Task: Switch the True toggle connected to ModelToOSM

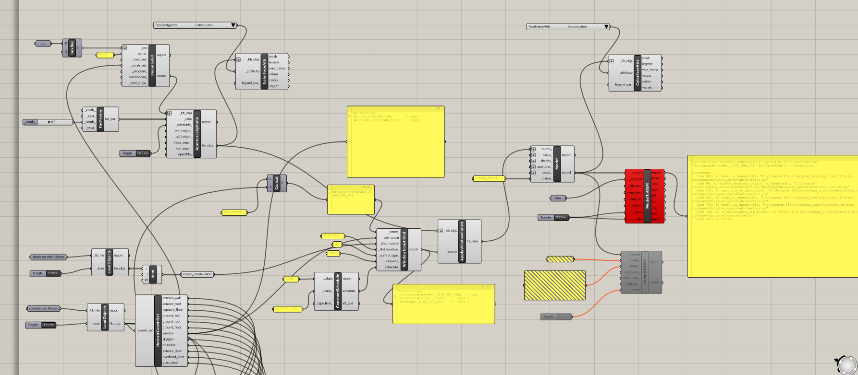Action: (x=561, y=218)
